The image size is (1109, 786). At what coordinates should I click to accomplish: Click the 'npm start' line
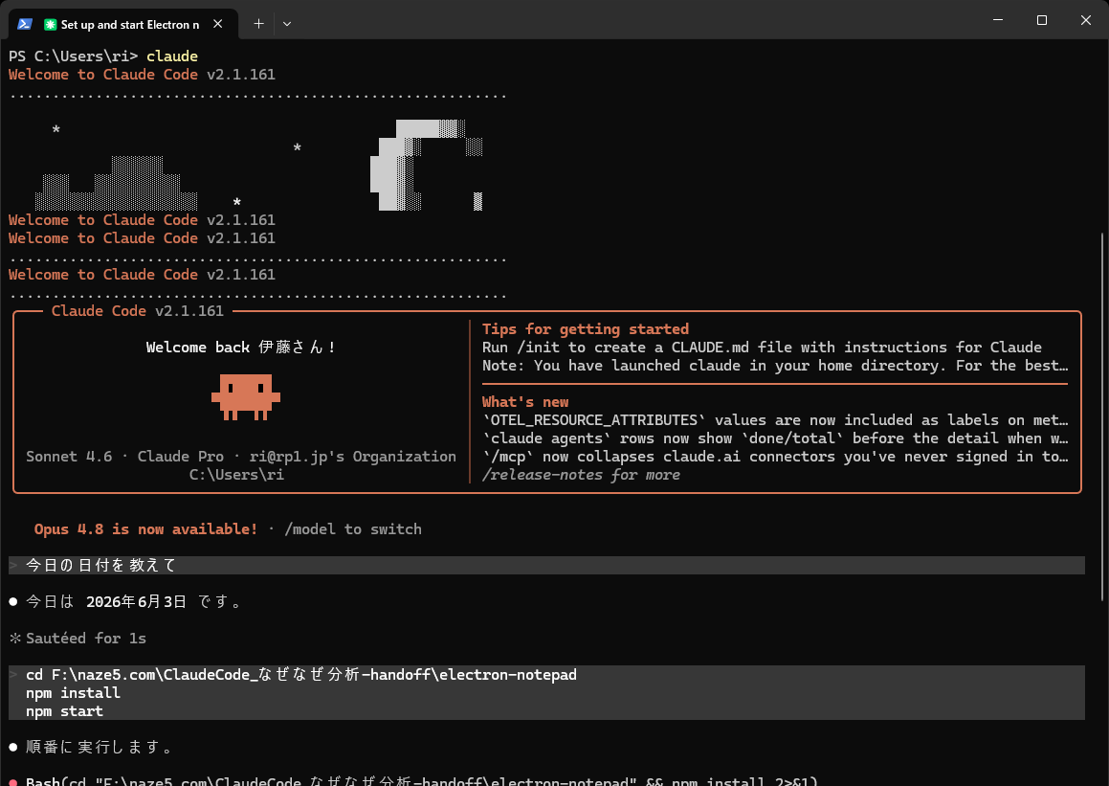click(x=64, y=711)
